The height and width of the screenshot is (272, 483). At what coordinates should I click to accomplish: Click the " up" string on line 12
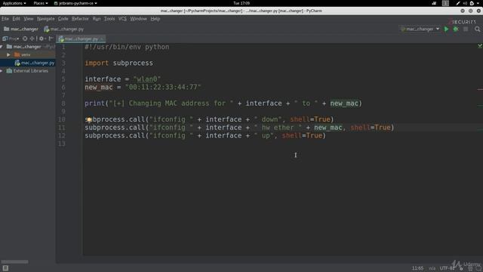click(x=264, y=135)
